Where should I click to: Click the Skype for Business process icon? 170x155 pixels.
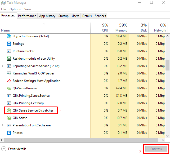(9, 36)
